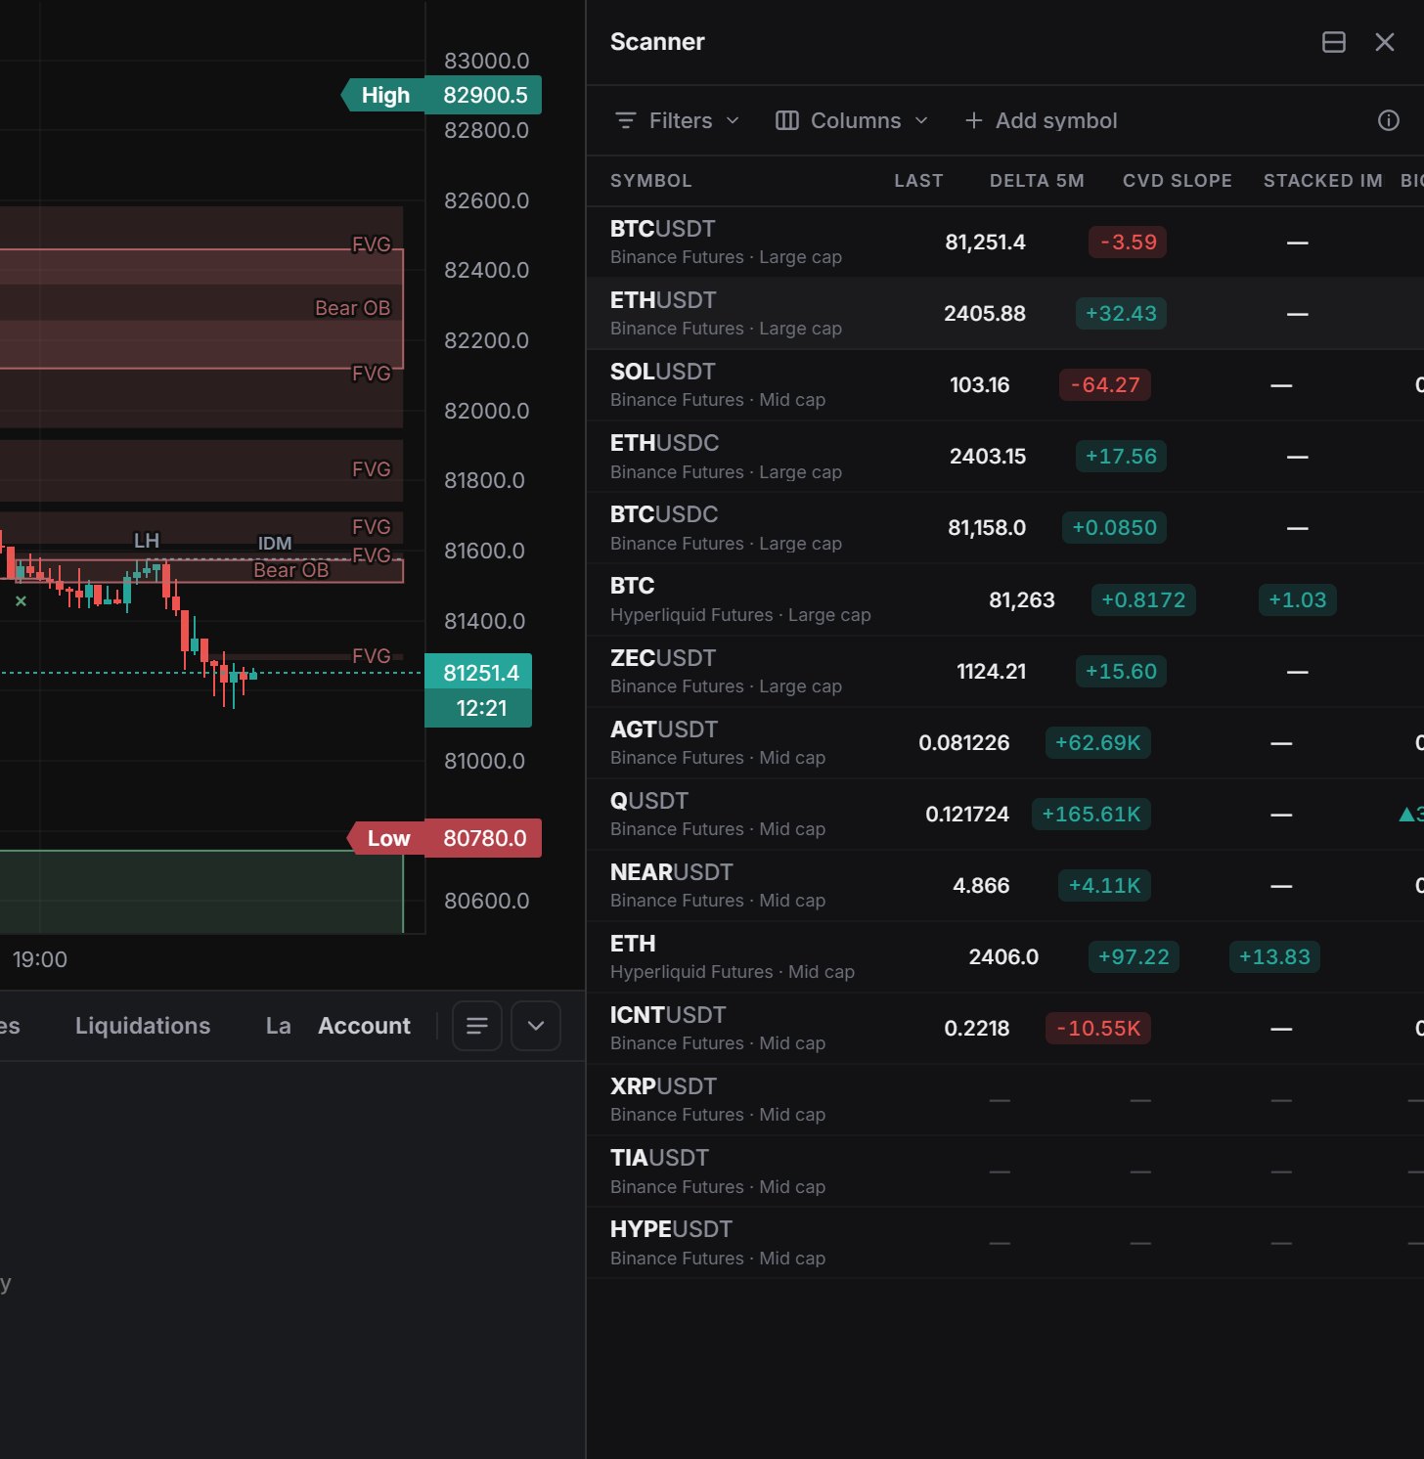
Task: Switch to the Account tab
Action: (364, 1026)
